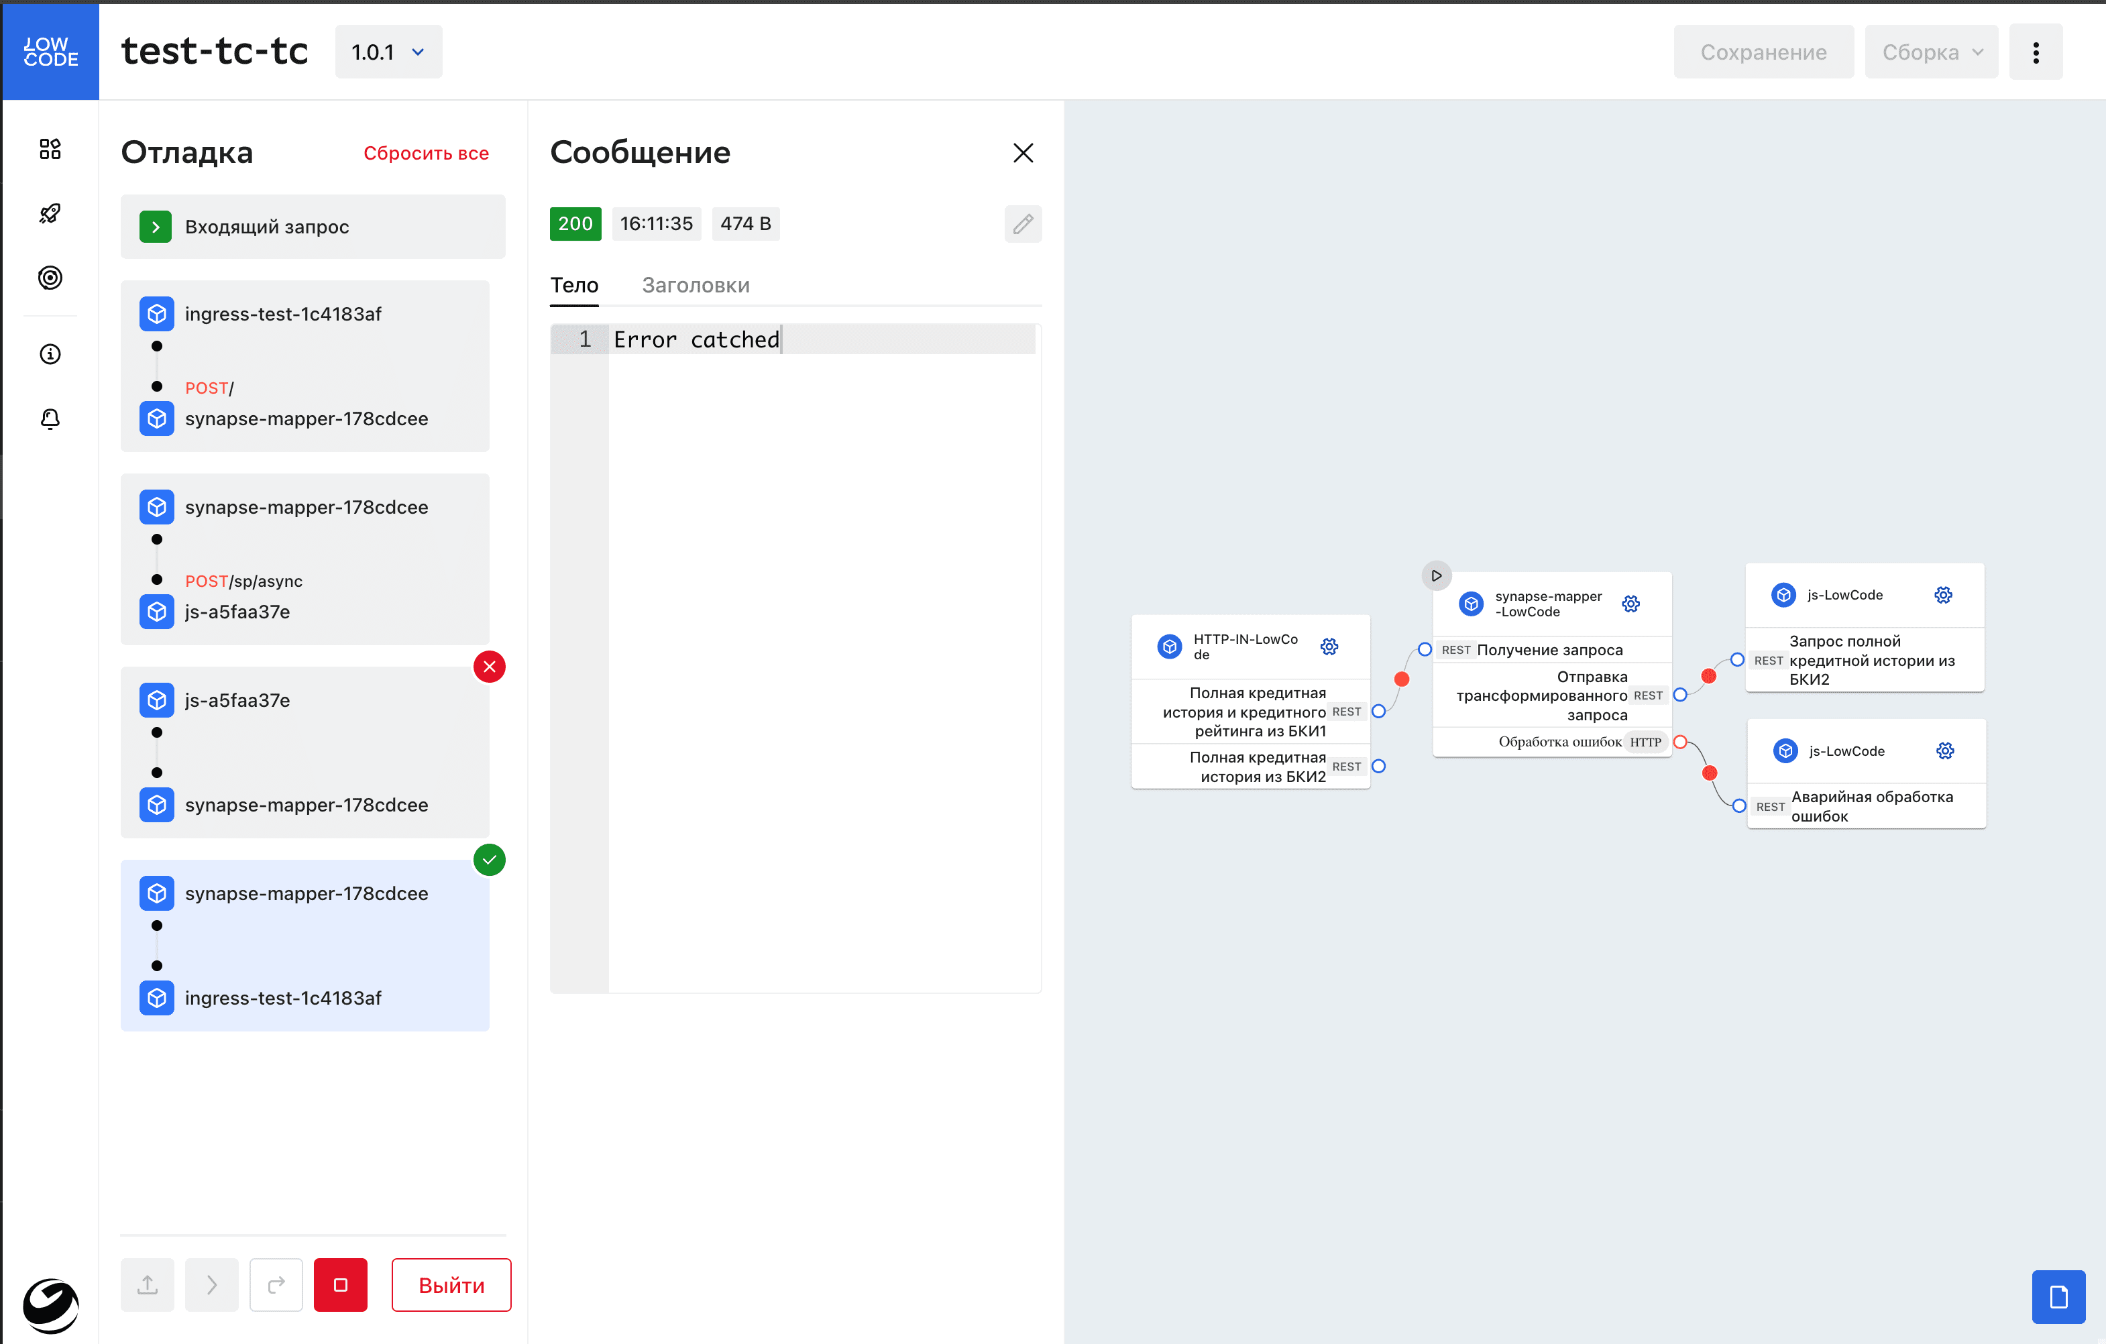The height and width of the screenshot is (1344, 2106).
Task: Click the play button above synapse-mapper node
Action: click(1436, 575)
